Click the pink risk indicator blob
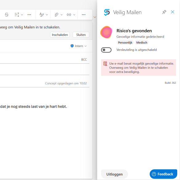This screenshot has width=180, height=180. pyautogui.click(x=106, y=32)
